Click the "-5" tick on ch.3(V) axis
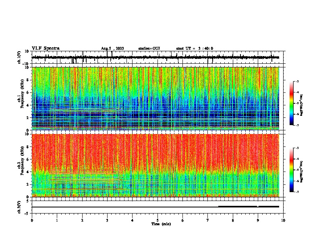Screen dimensions: 319x247 [27, 214]
